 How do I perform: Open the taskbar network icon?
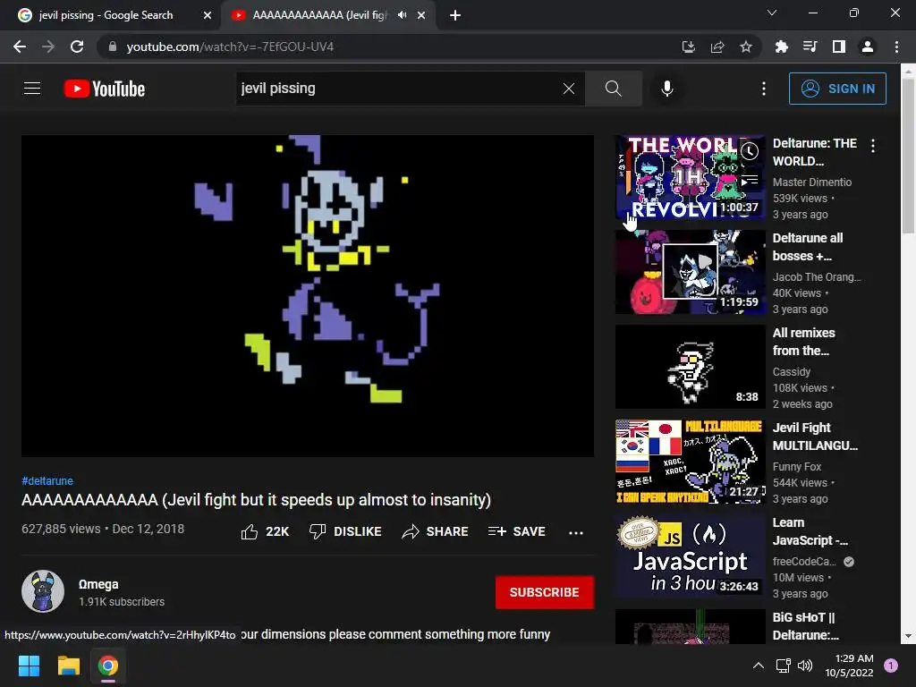click(783, 666)
